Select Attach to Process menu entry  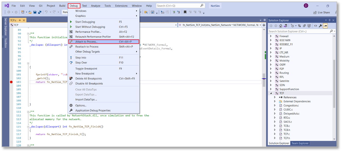tap(104, 42)
